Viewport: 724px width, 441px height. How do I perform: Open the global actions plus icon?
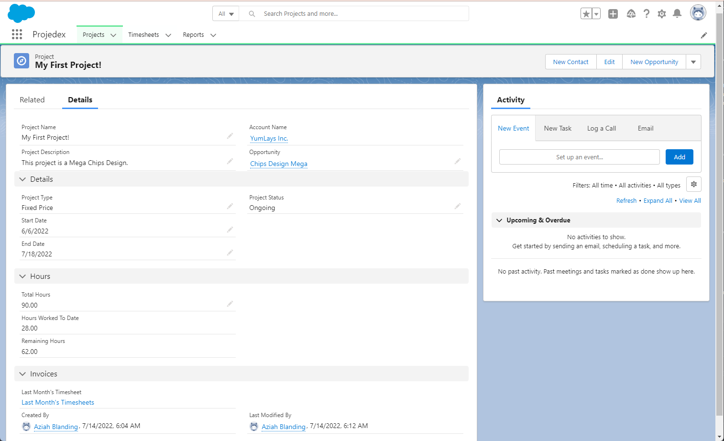tap(613, 13)
